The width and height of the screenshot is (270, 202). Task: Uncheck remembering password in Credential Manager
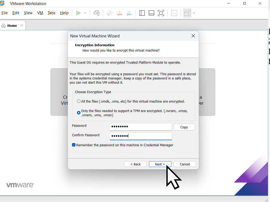pyautogui.click(x=74, y=145)
